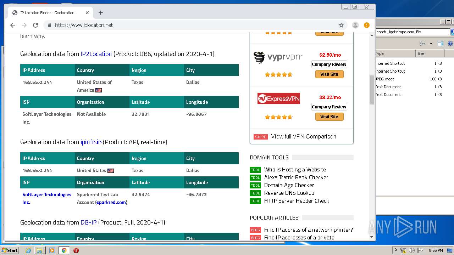454x255 pixels.
Task: Click VyprVPN Visit Site button
Action: 329,74
